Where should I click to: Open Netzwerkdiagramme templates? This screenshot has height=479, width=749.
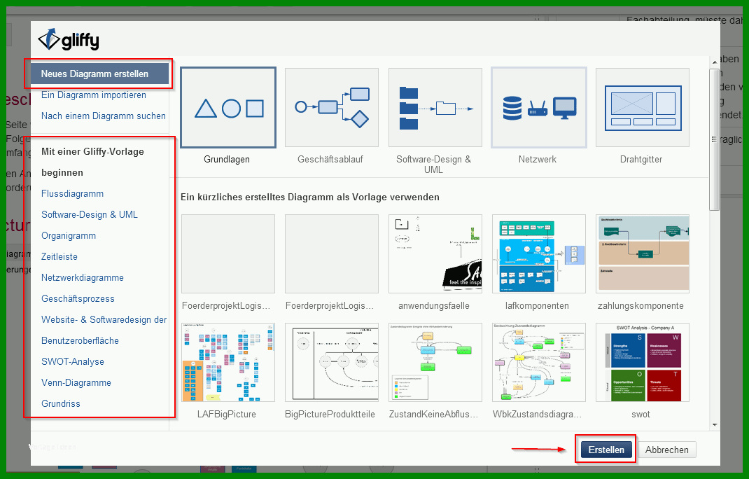pos(82,278)
